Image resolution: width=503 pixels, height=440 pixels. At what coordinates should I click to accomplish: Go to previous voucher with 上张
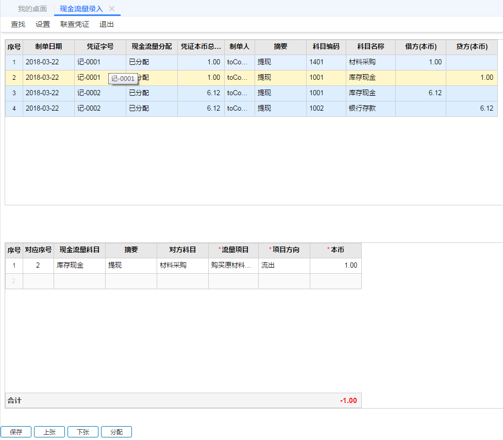pos(49,432)
